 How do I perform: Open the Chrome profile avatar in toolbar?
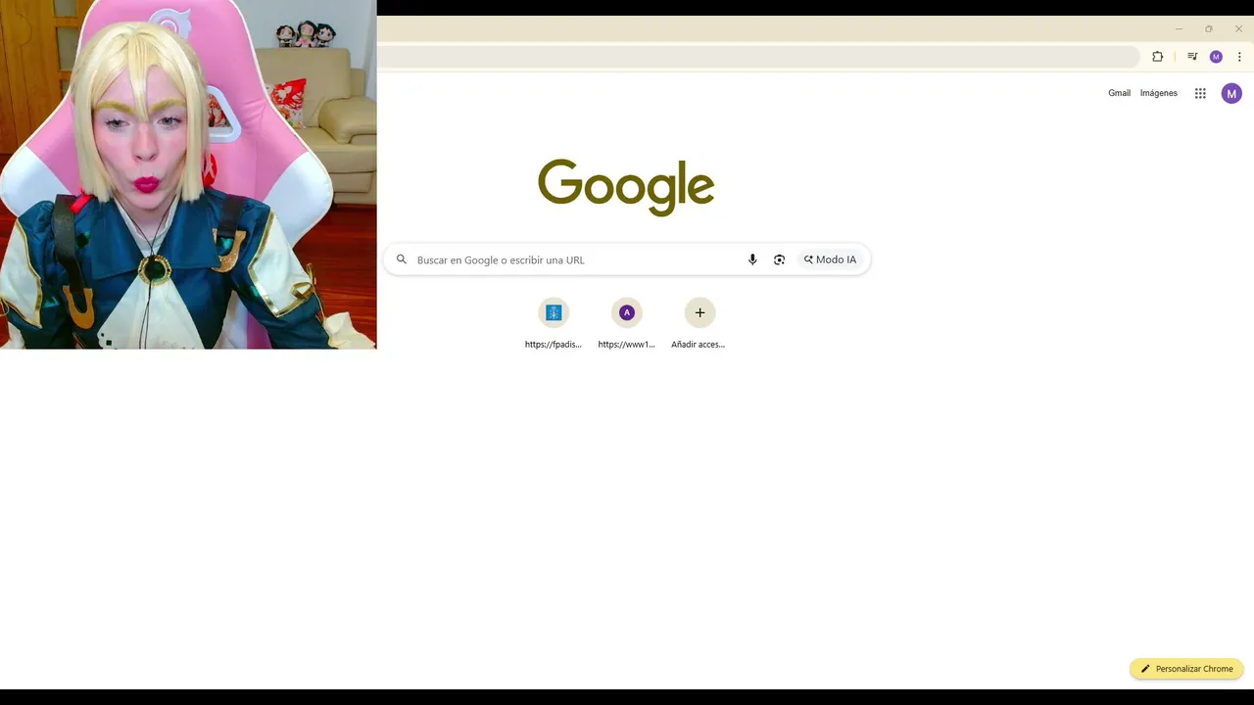tap(1216, 57)
